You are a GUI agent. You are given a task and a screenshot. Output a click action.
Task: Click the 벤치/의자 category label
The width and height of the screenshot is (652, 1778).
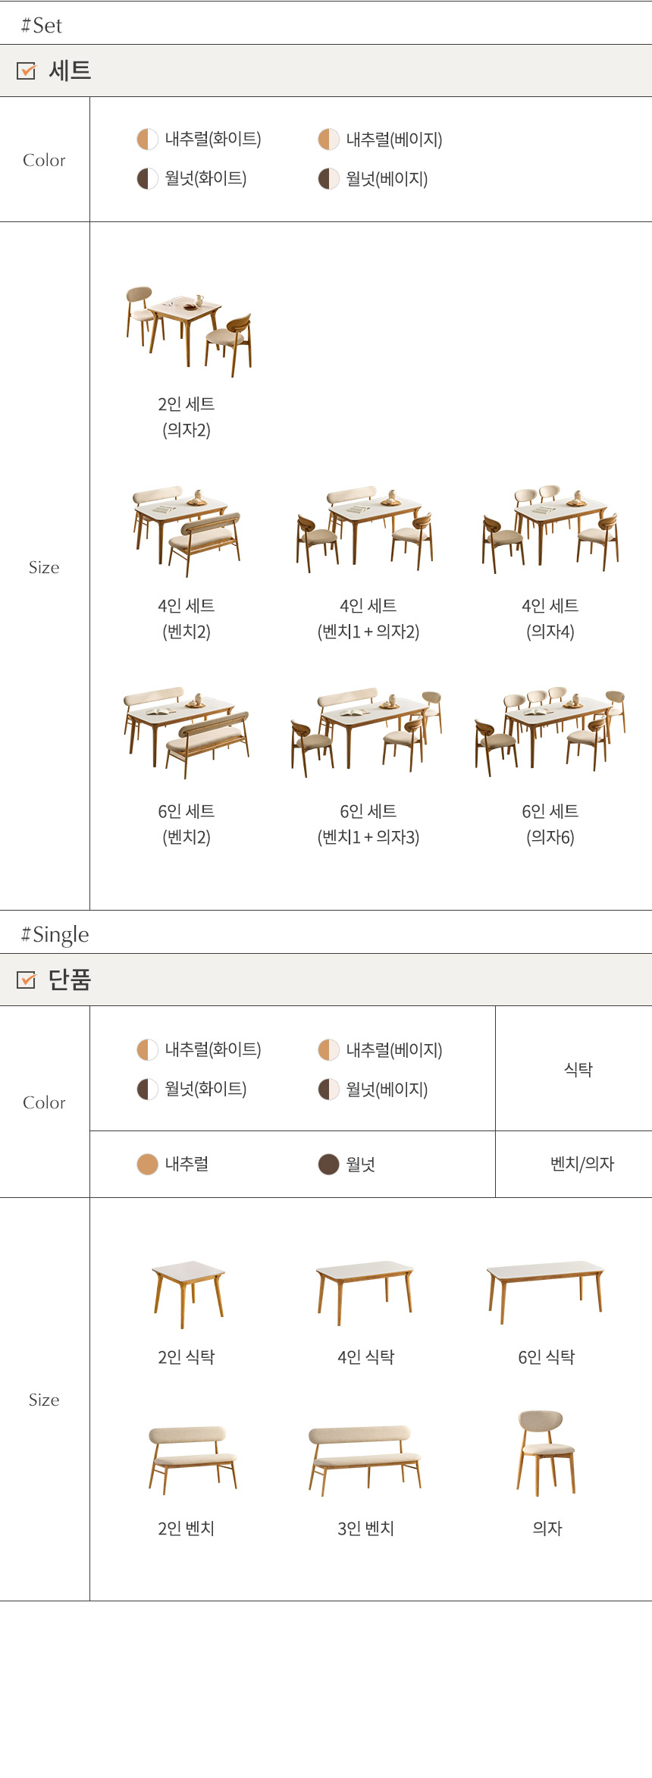[581, 1164]
